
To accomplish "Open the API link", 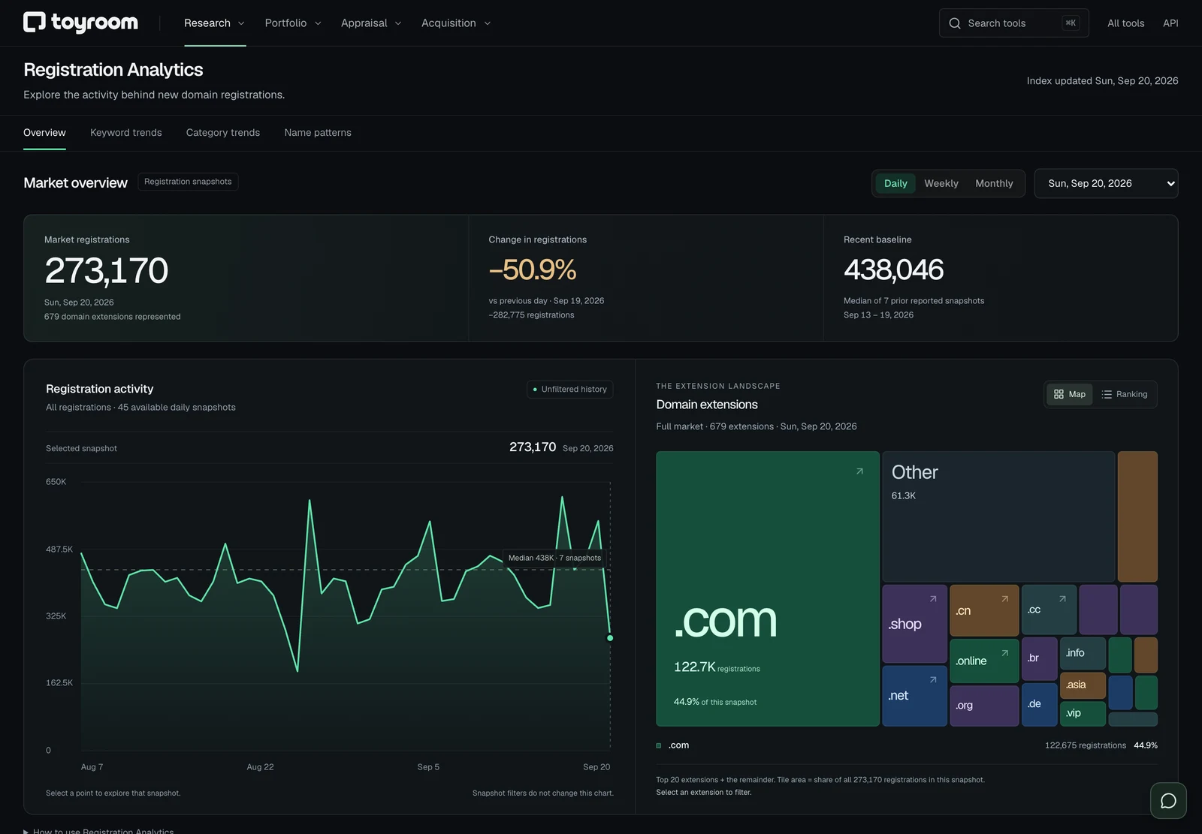I will tap(1170, 23).
